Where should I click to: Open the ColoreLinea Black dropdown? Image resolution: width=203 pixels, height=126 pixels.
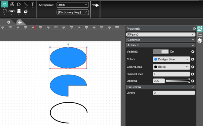[x=171, y=67]
